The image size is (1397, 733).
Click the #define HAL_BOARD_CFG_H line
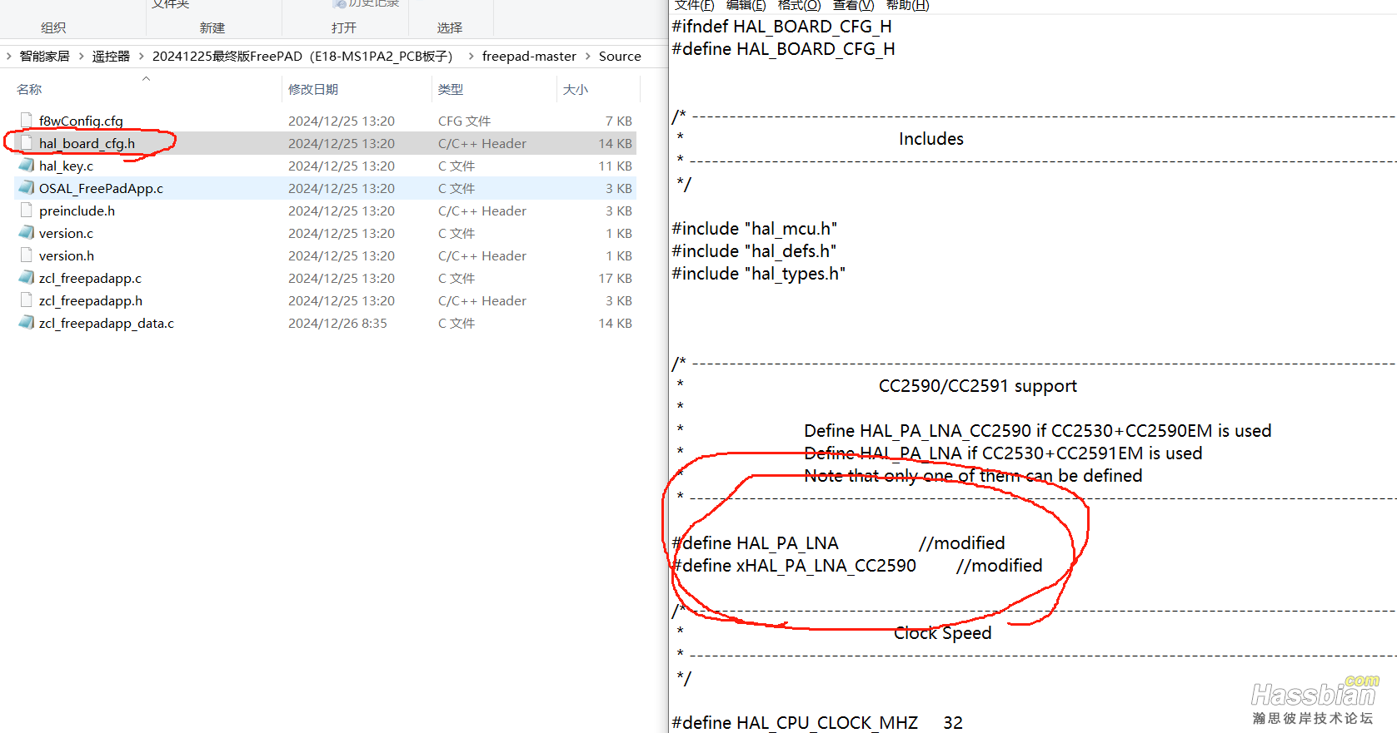click(x=784, y=49)
